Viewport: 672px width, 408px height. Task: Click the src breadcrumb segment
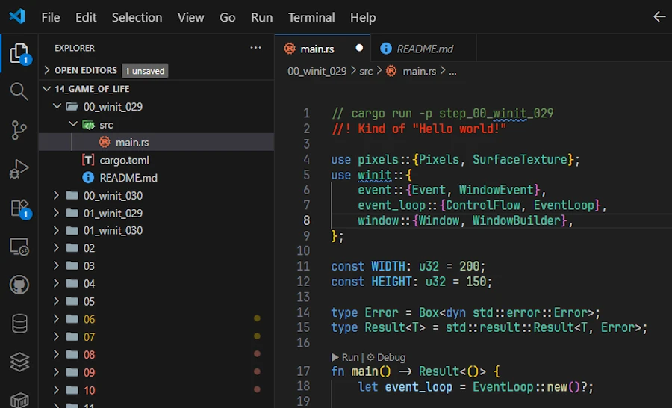(x=365, y=71)
